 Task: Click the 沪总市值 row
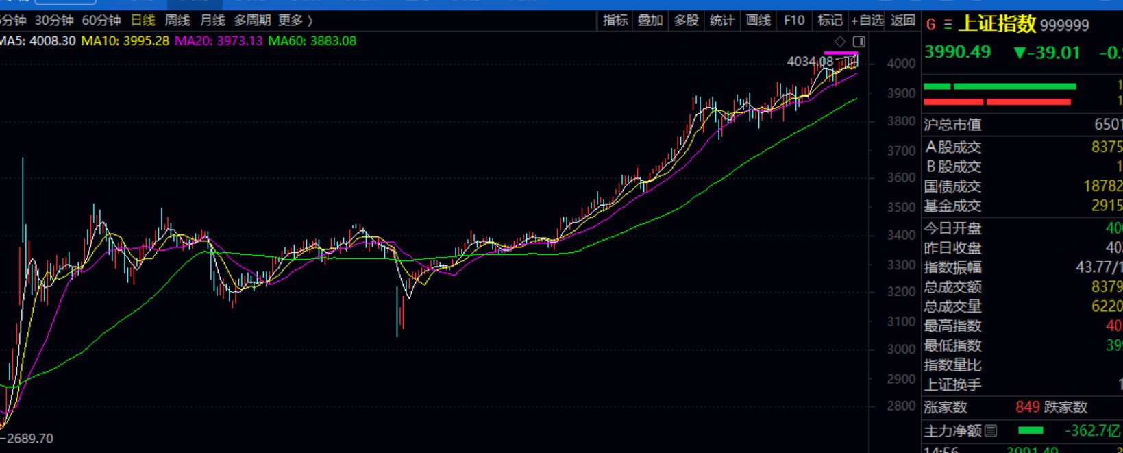click(1023, 125)
